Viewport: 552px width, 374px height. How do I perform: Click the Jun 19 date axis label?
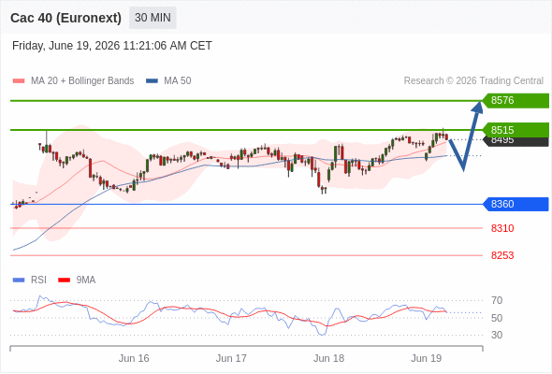[x=427, y=358]
